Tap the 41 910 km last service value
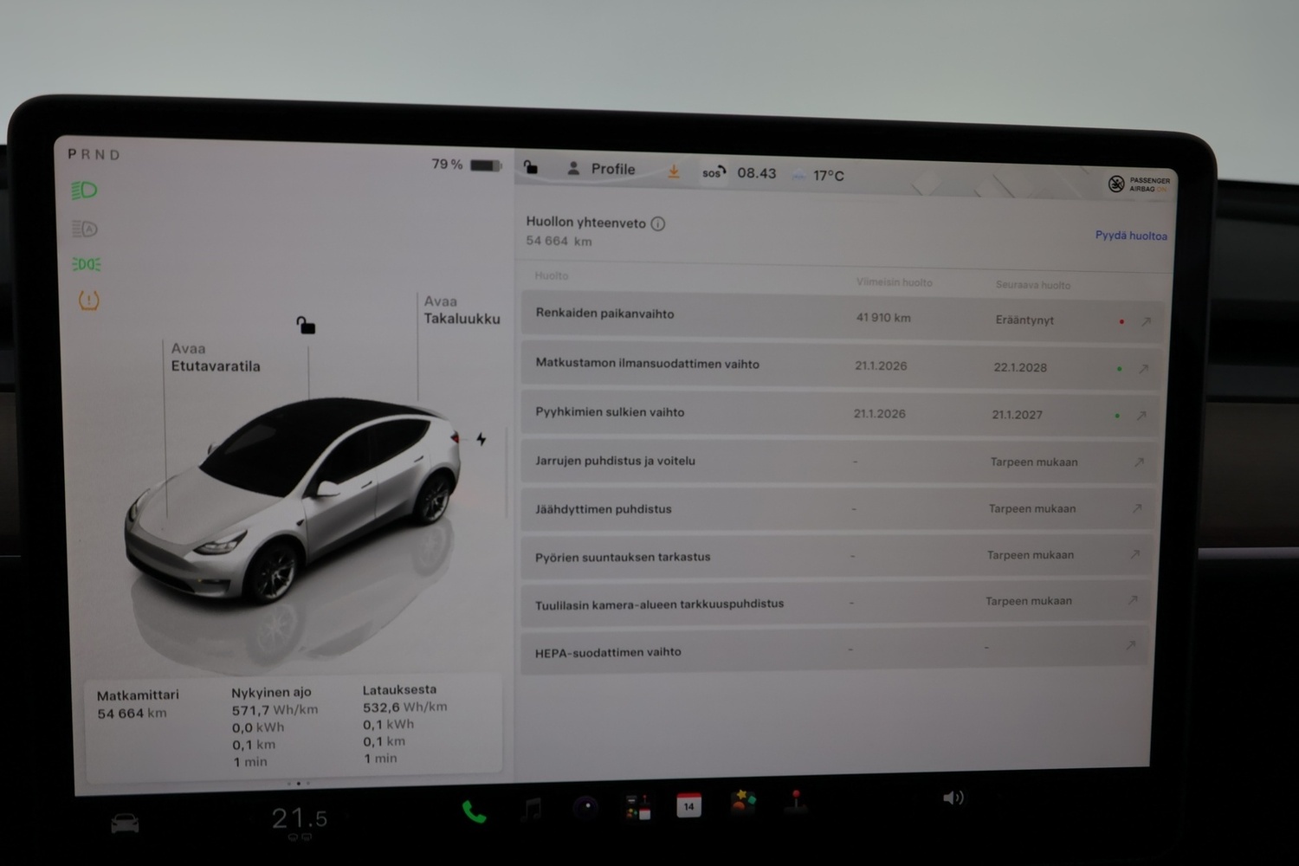1299x866 pixels. [883, 318]
